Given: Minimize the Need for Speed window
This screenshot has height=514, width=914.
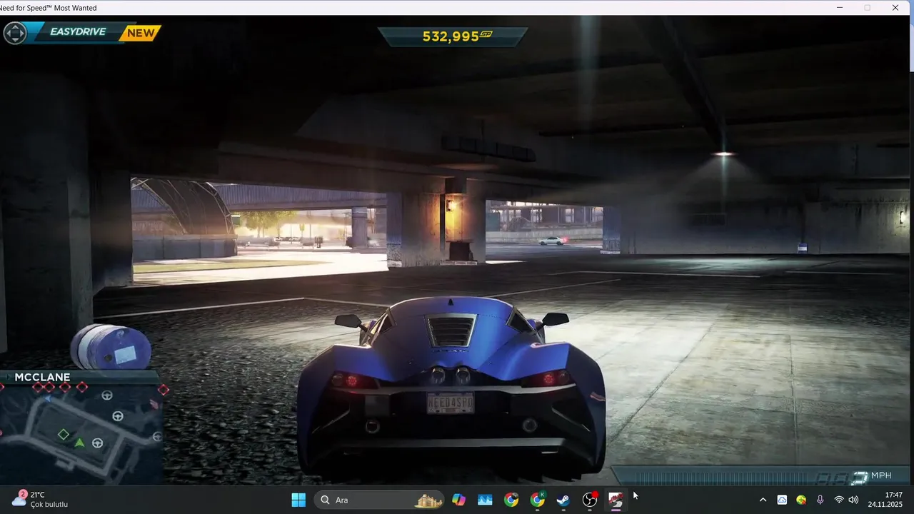Looking at the screenshot, I should 840,7.
